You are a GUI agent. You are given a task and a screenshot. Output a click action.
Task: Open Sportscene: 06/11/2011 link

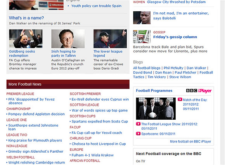point(158,134)
